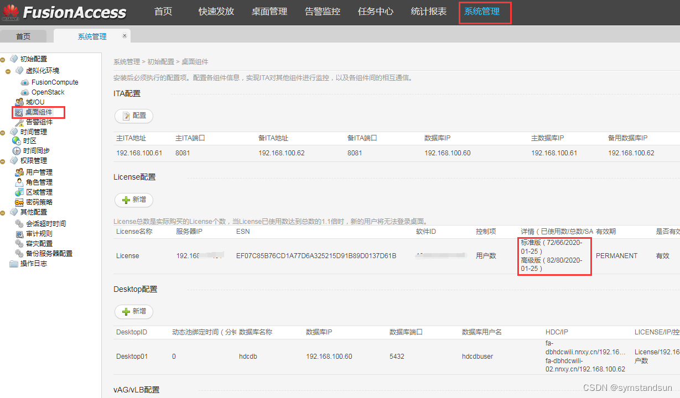Click the OpenStack cloud icon
Viewport: 680px width, 398px height.
pos(25,92)
